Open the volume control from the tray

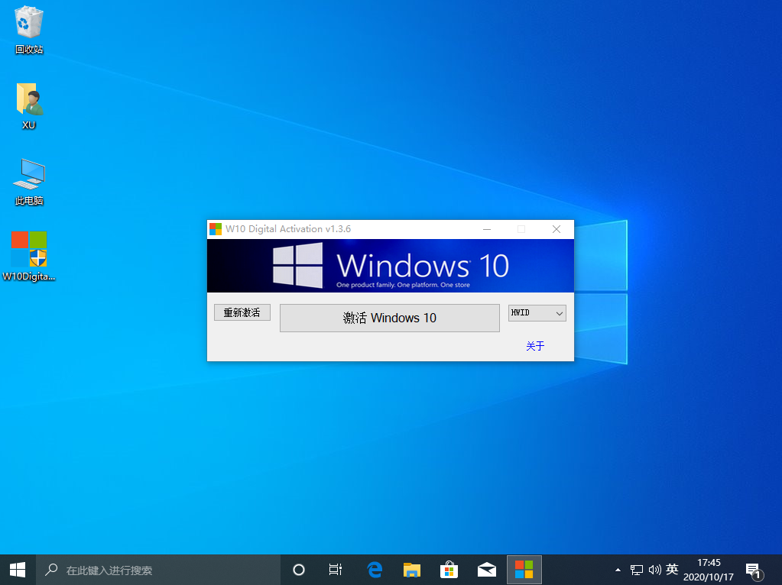pos(654,569)
